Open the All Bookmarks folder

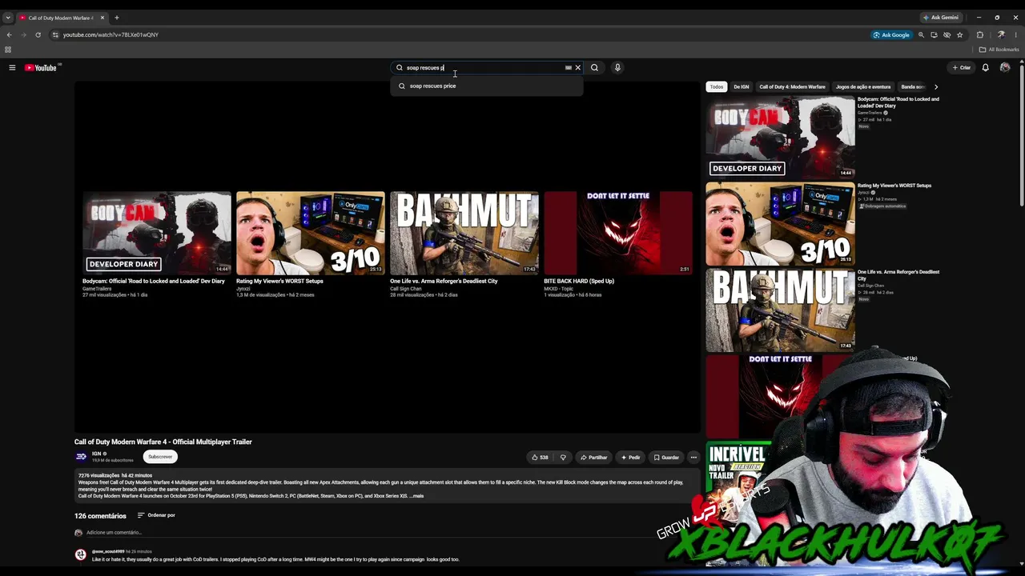click(x=999, y=50)
